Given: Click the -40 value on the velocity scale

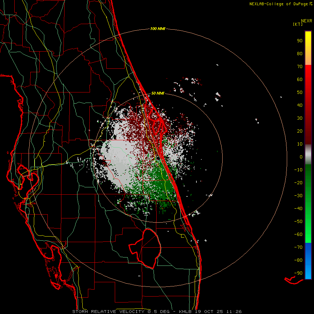Looking at the screenshot, I should tap(298, 209).
